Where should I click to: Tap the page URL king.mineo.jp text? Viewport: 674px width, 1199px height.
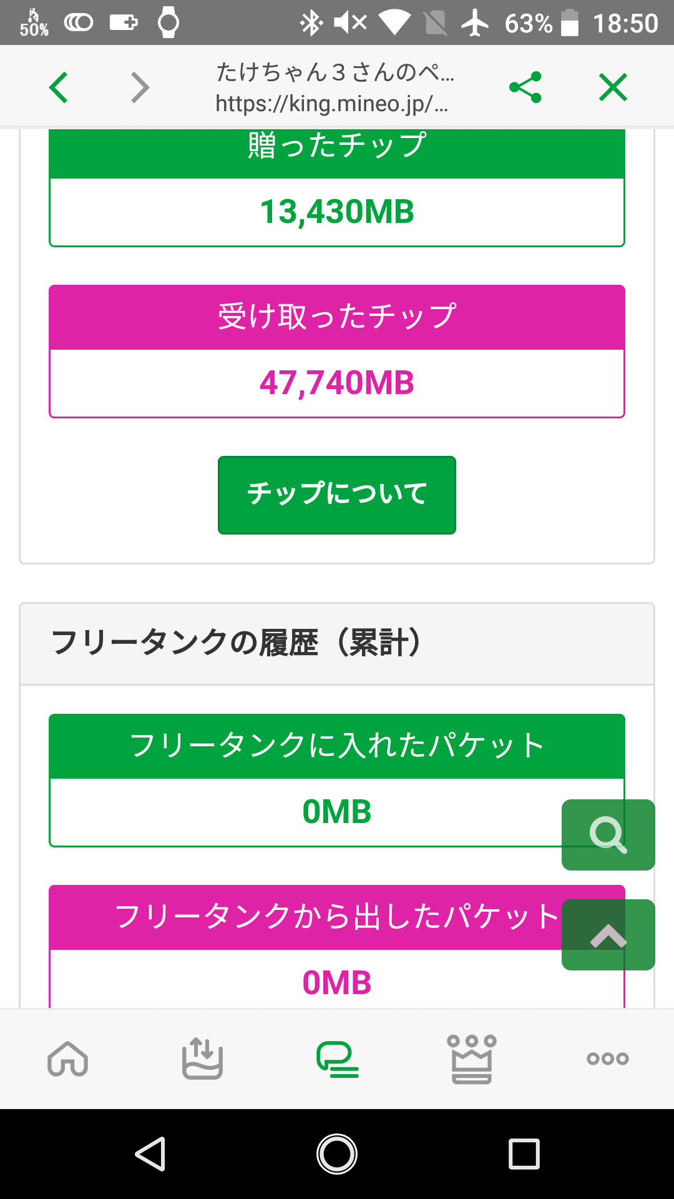click(332, 103)
